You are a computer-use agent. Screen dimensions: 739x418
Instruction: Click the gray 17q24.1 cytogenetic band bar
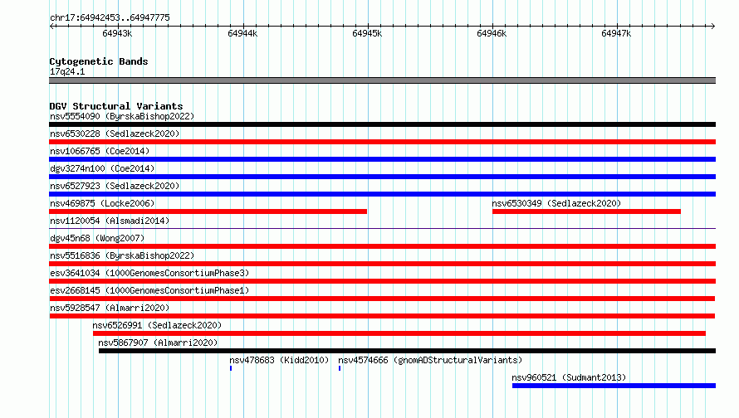coord(382,80)
